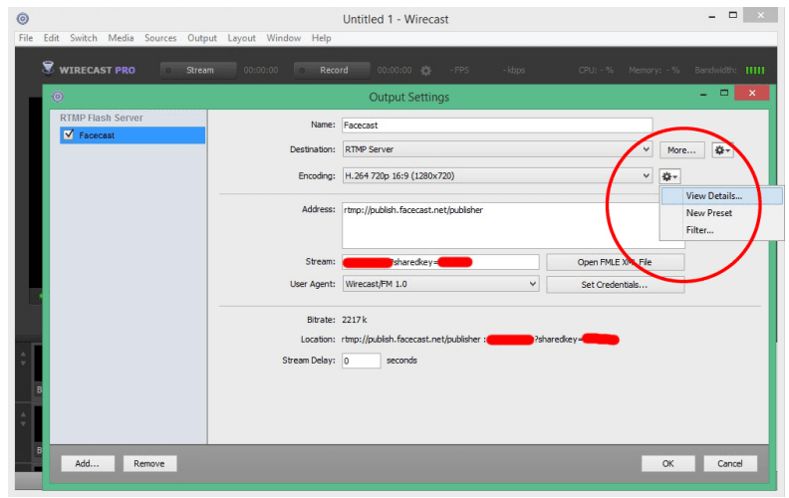Image resolution: width=789 pixels, height=498 pixels.
Task: Click the Stream key input field
Action: tap(440, 262)
